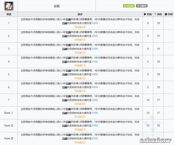Select the 消耗 column header label
174x145 pixels.
[159, 14]
